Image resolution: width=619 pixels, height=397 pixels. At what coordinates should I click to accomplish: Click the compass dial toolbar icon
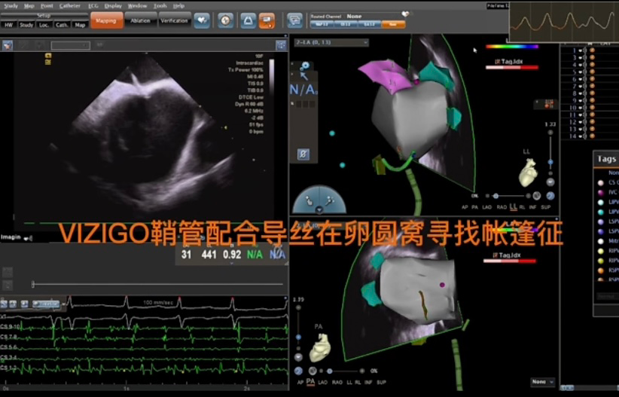click(x=225, y=20)
